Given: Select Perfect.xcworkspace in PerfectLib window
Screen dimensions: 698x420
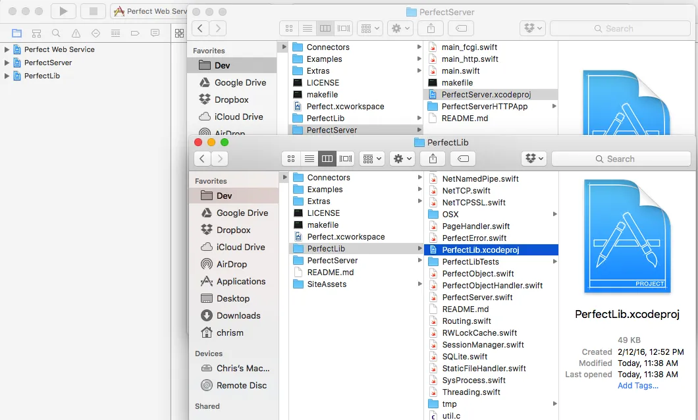Looking at the screenshot, I should tap(356, 237).
